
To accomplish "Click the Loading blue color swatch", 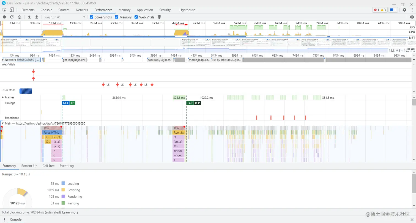I will coord(63,183).
